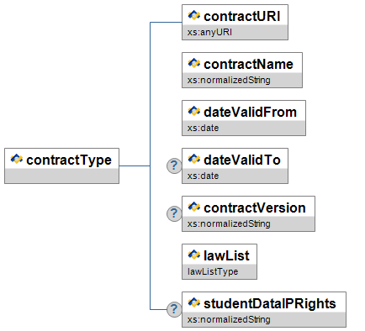Viewport: 365px width, 331px height.
Task: Click the dateValidTo element icon
Action: click(194, 159)
